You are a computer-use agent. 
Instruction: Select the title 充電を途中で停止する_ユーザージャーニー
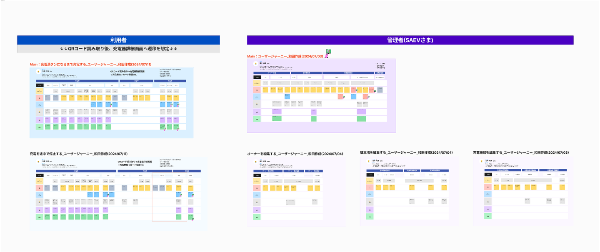click(78, 154)
